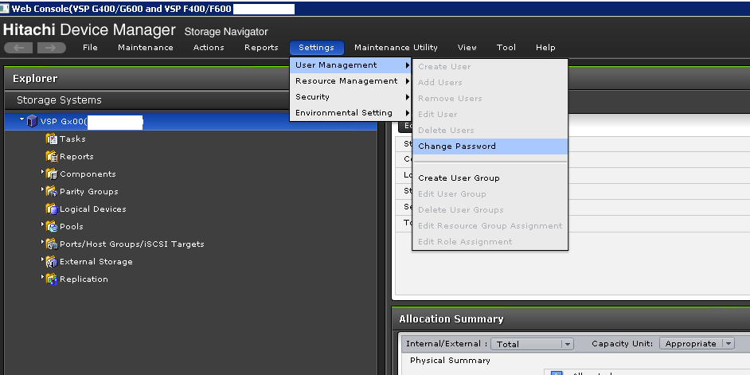Click the External Storage folder icon
750x375 pixels.
(51, 262)
